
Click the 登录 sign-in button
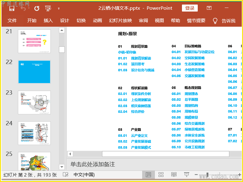click(x=190, y=8)
